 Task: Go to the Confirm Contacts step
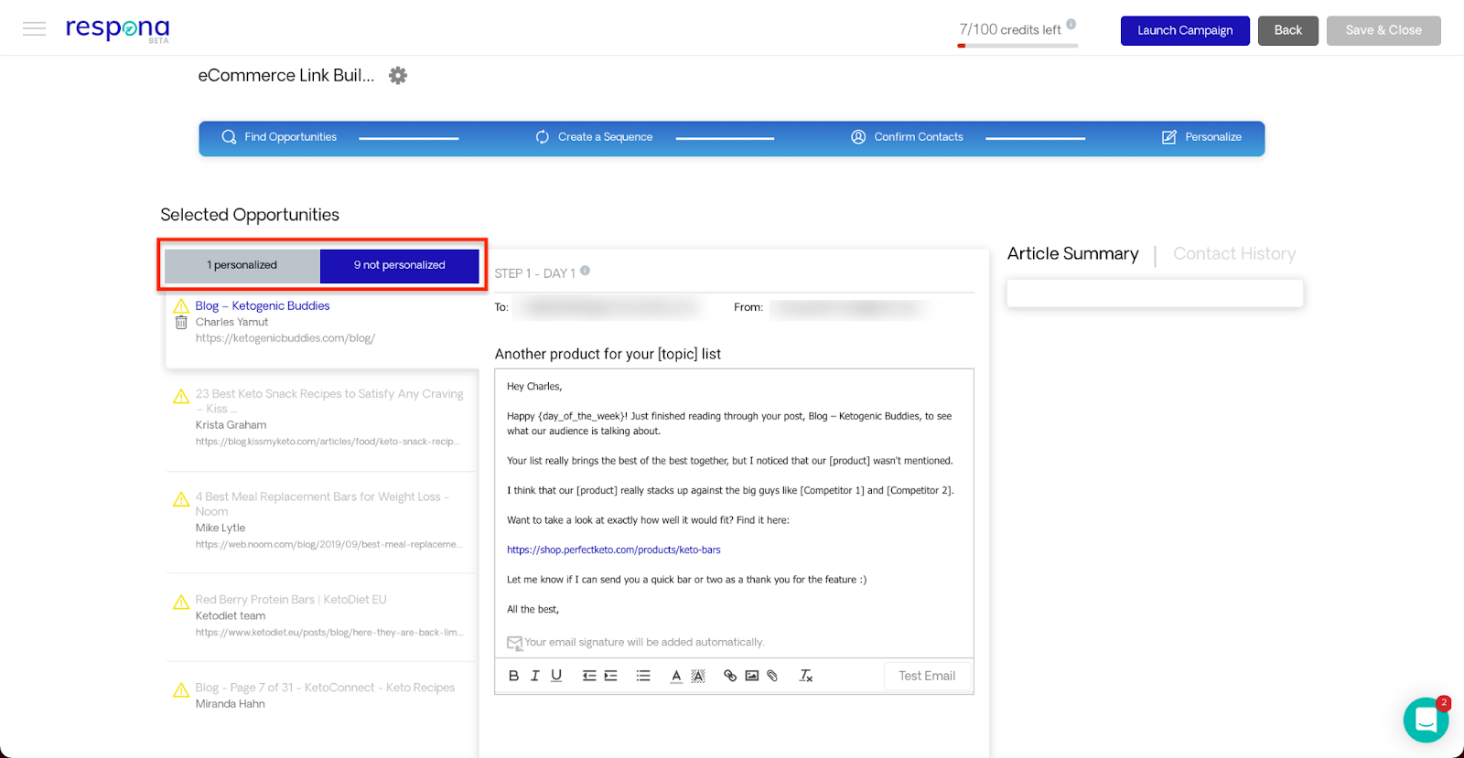click(907, 137)
